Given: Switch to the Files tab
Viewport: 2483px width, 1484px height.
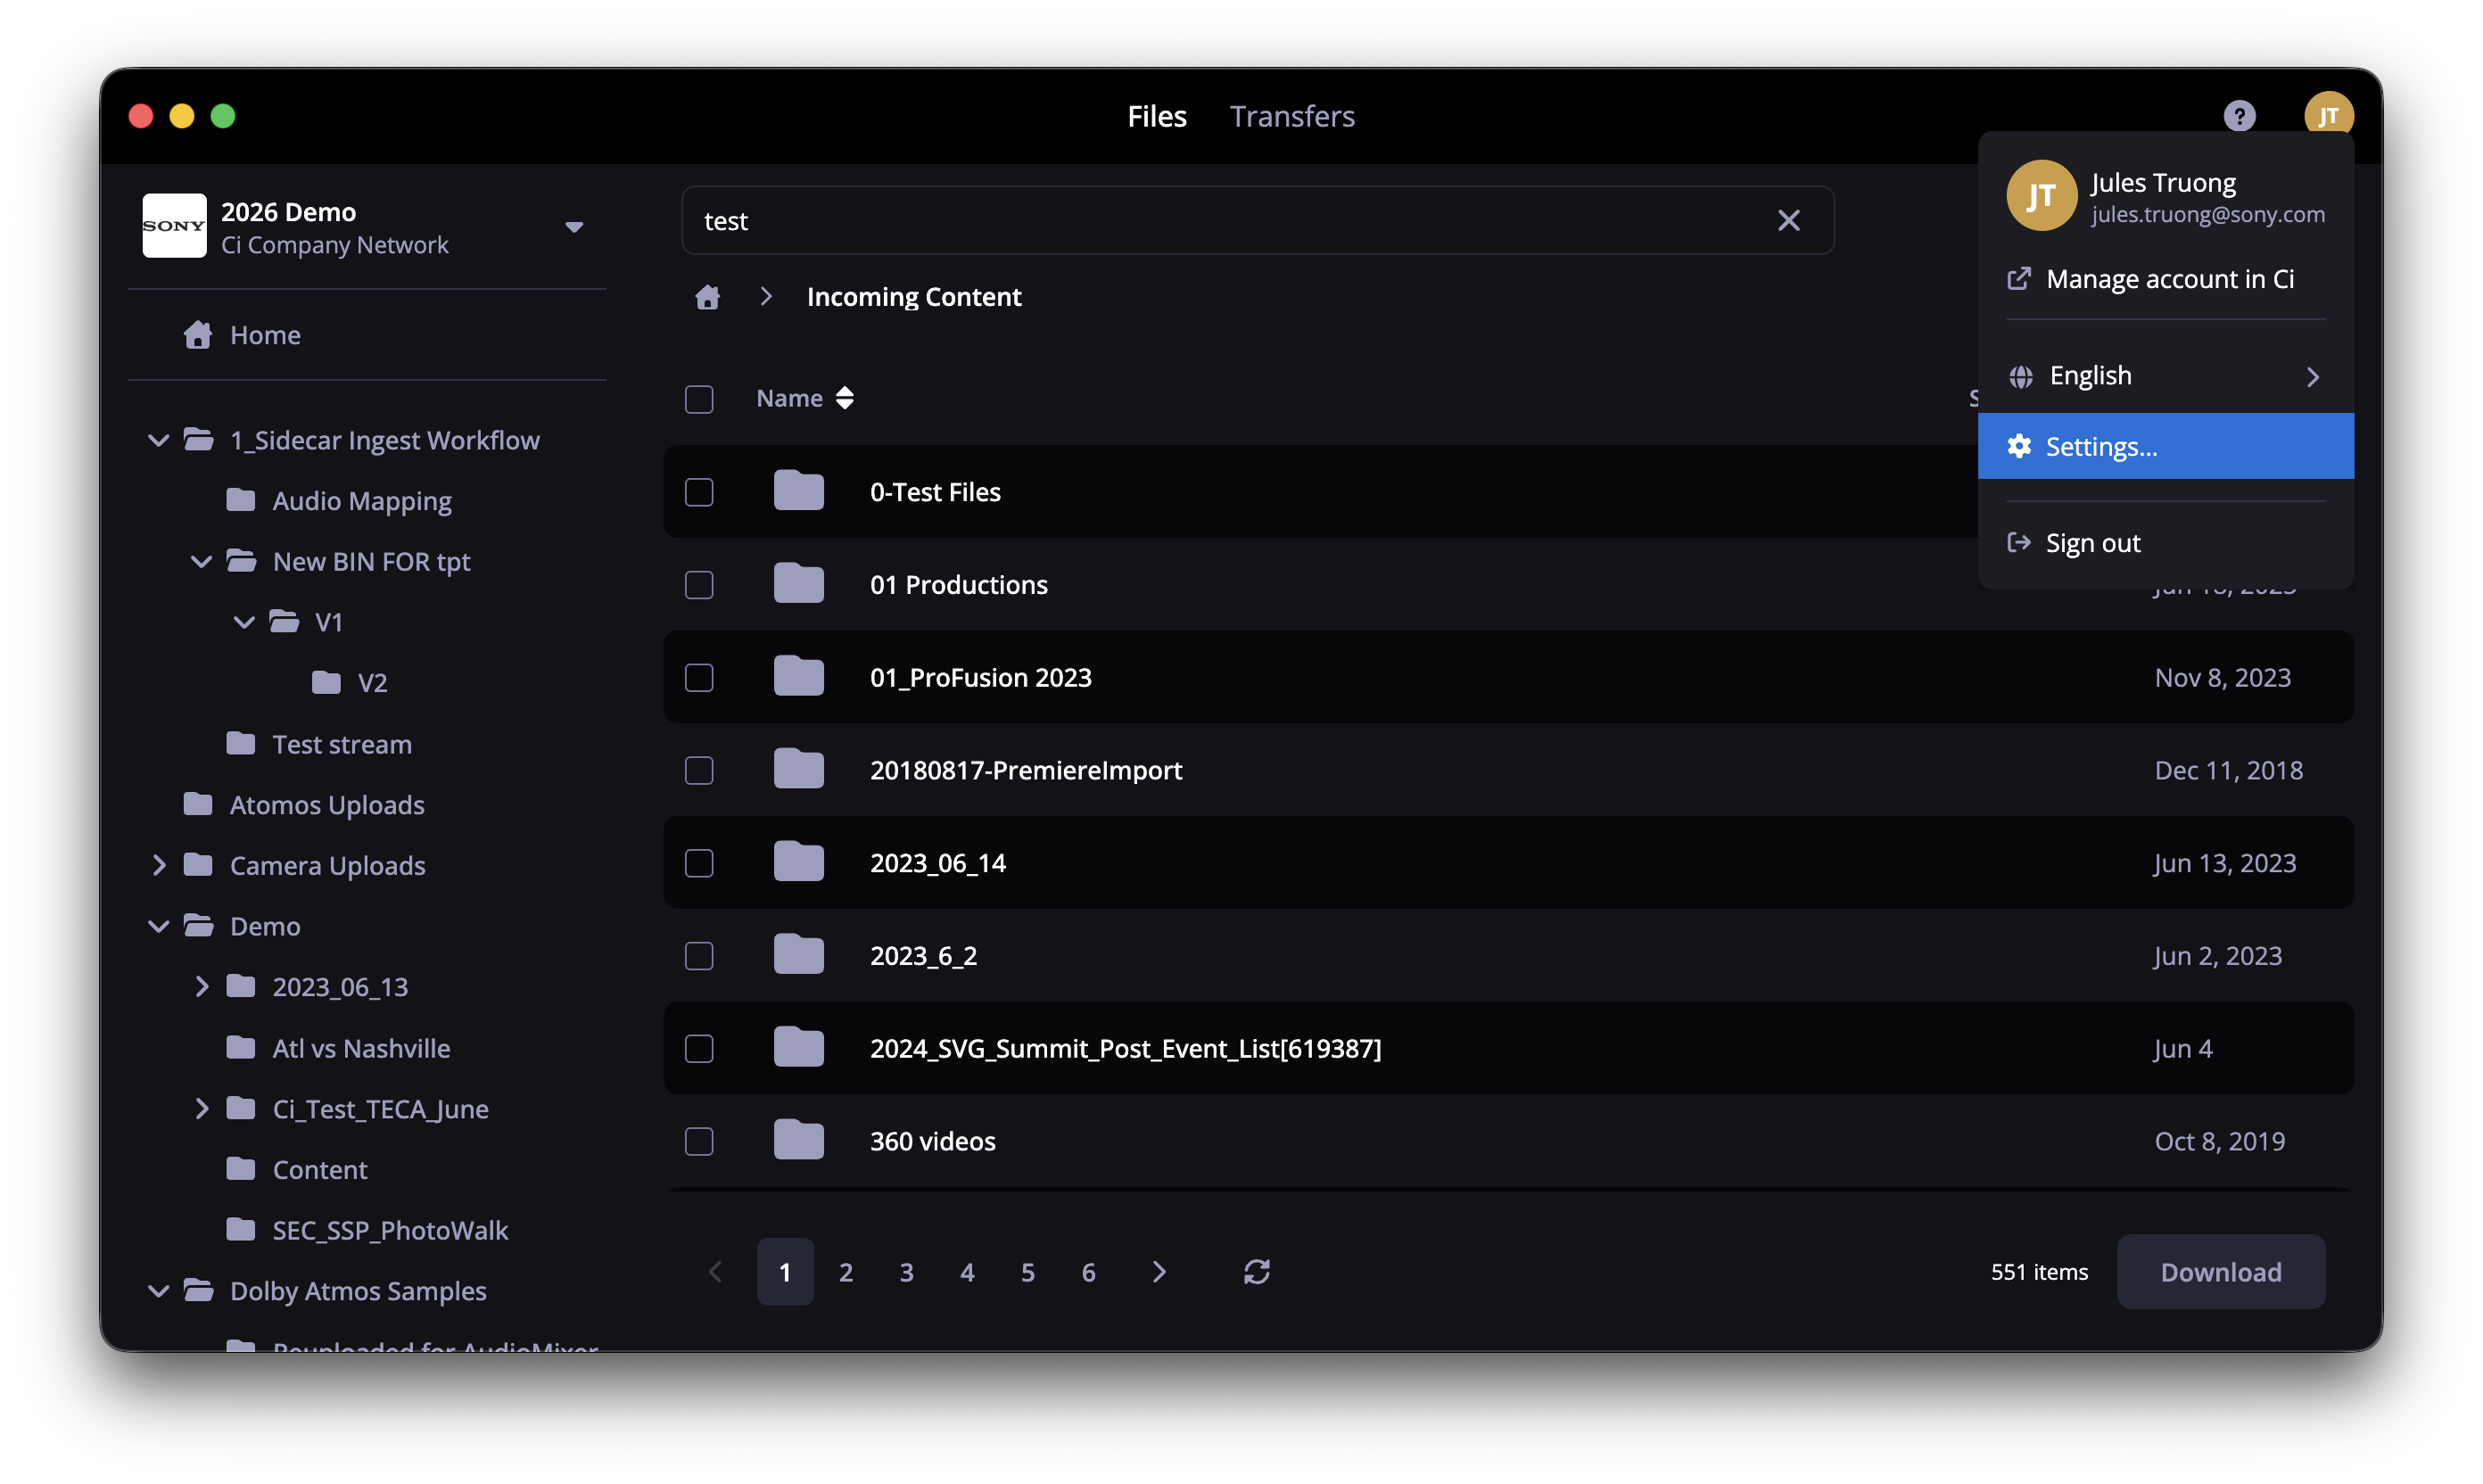Looking at the screenshot, I should point(1156,116).
